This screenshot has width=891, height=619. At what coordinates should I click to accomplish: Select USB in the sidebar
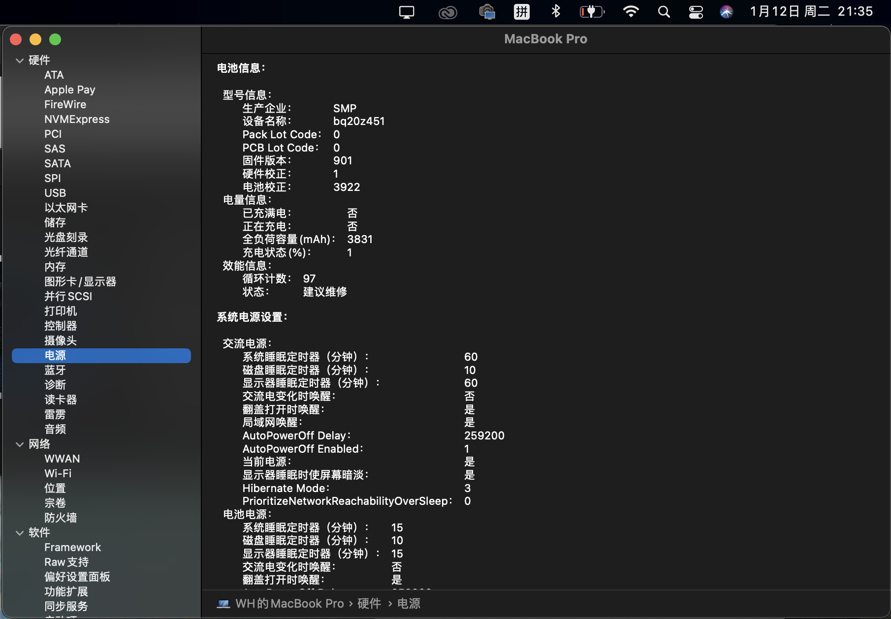point(55,193)
